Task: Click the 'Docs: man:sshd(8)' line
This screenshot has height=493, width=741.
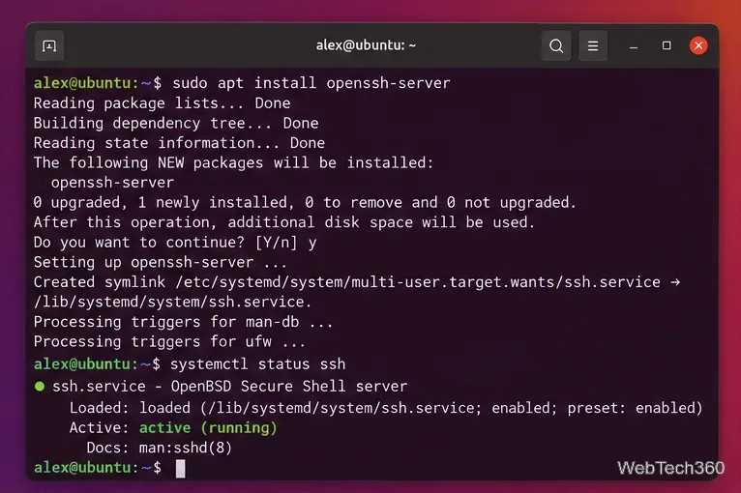Action: pos(160,448)
